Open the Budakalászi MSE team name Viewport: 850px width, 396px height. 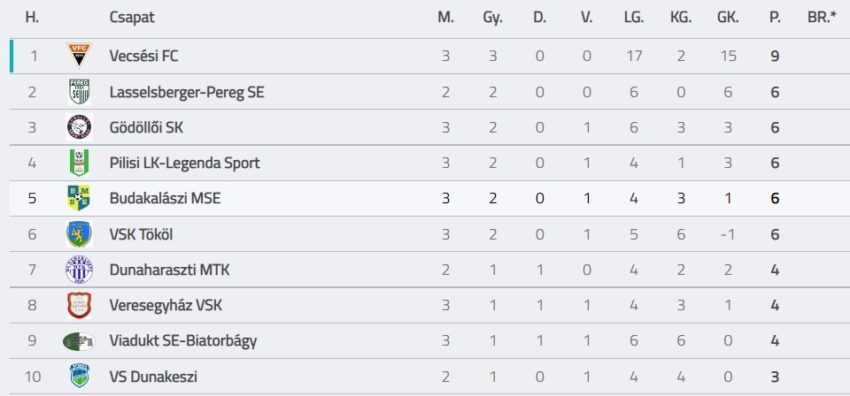(x=165, y=198)
